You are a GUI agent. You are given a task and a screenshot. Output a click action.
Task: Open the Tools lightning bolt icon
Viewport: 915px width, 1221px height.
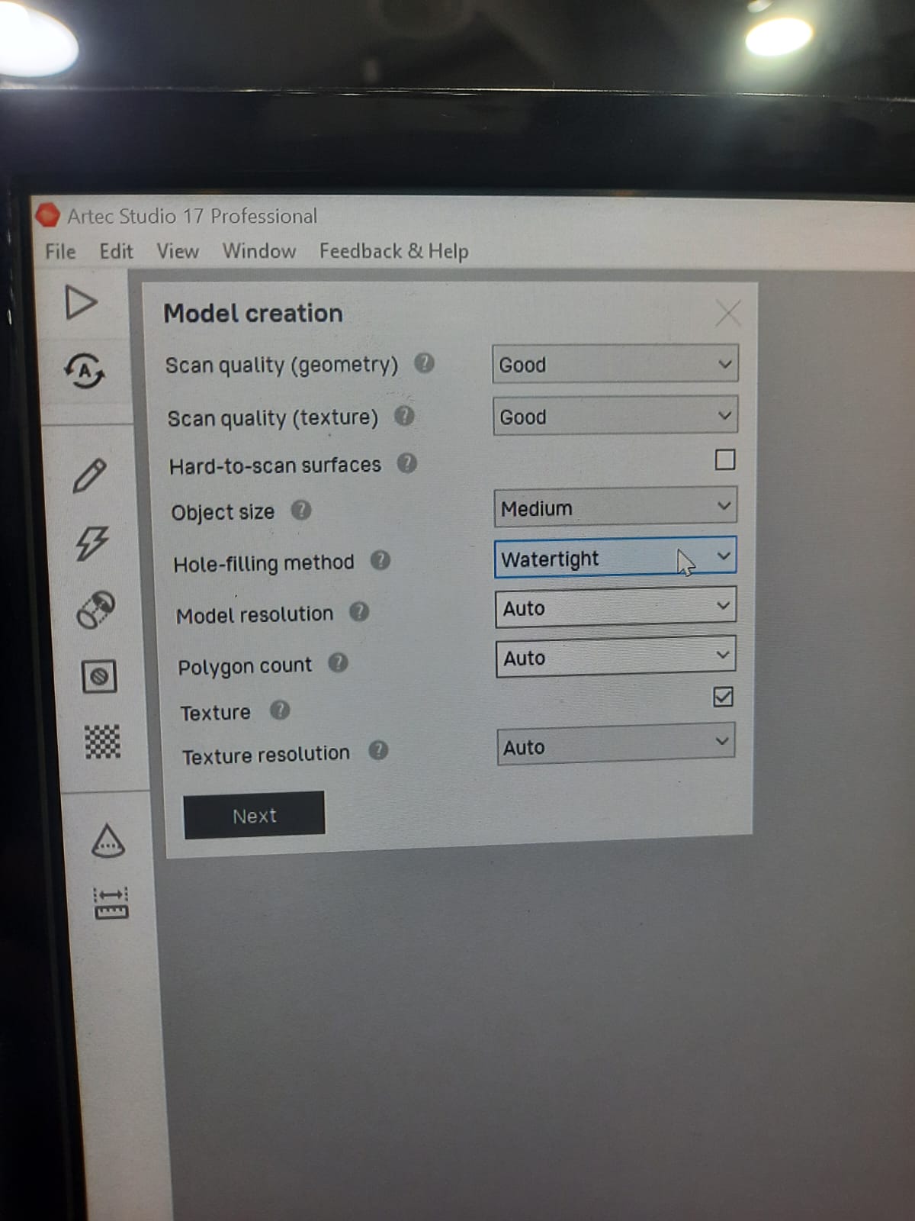pos(91,543)
